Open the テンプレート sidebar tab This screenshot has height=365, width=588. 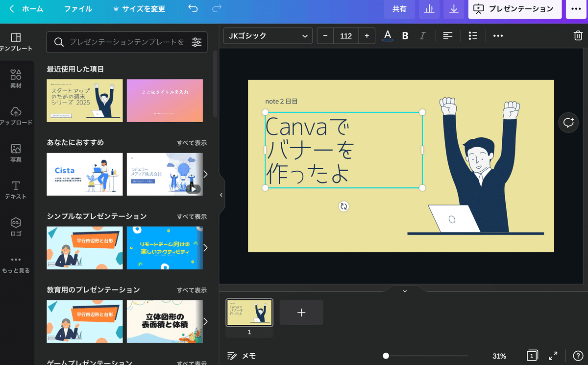coord(16,42)
